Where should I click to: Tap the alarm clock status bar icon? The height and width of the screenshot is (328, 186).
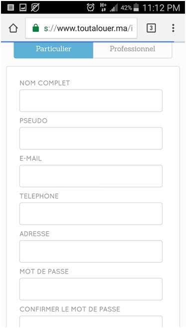91,7
